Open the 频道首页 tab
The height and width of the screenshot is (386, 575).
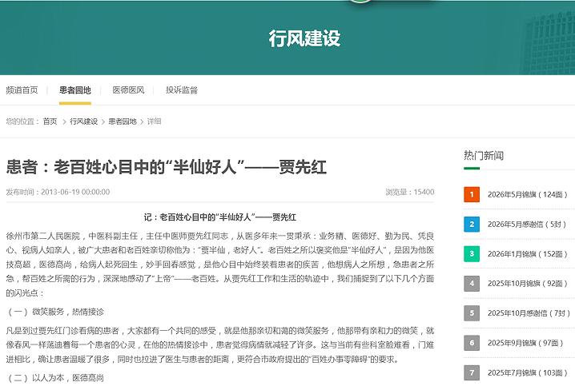click(x=22, y=90)
